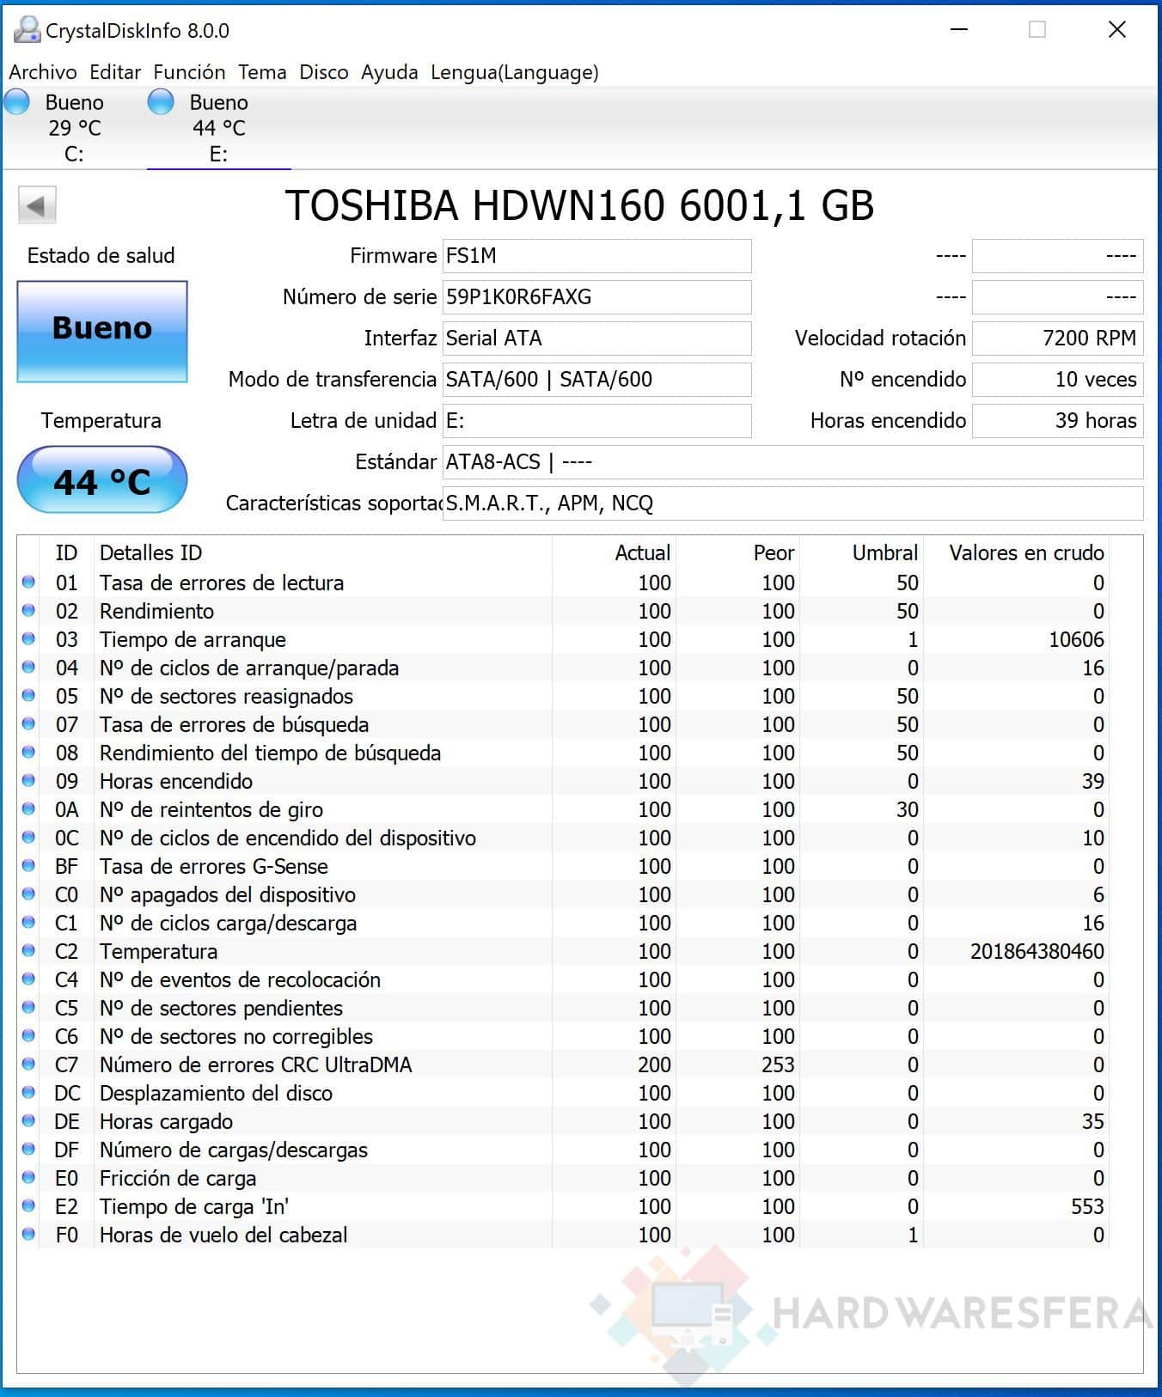Select the 'Rendimiento del tiempo de búsqueda' row
This screenshot has height=1397, width=1162.
coord(564,753)
